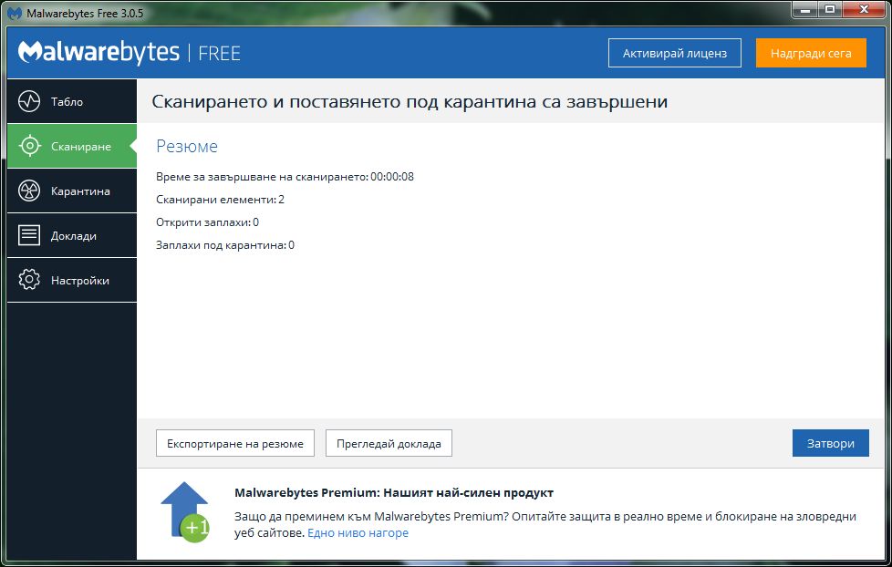
Task: Follow the Едно ниво нагоре link
Action: click(358, 533)
